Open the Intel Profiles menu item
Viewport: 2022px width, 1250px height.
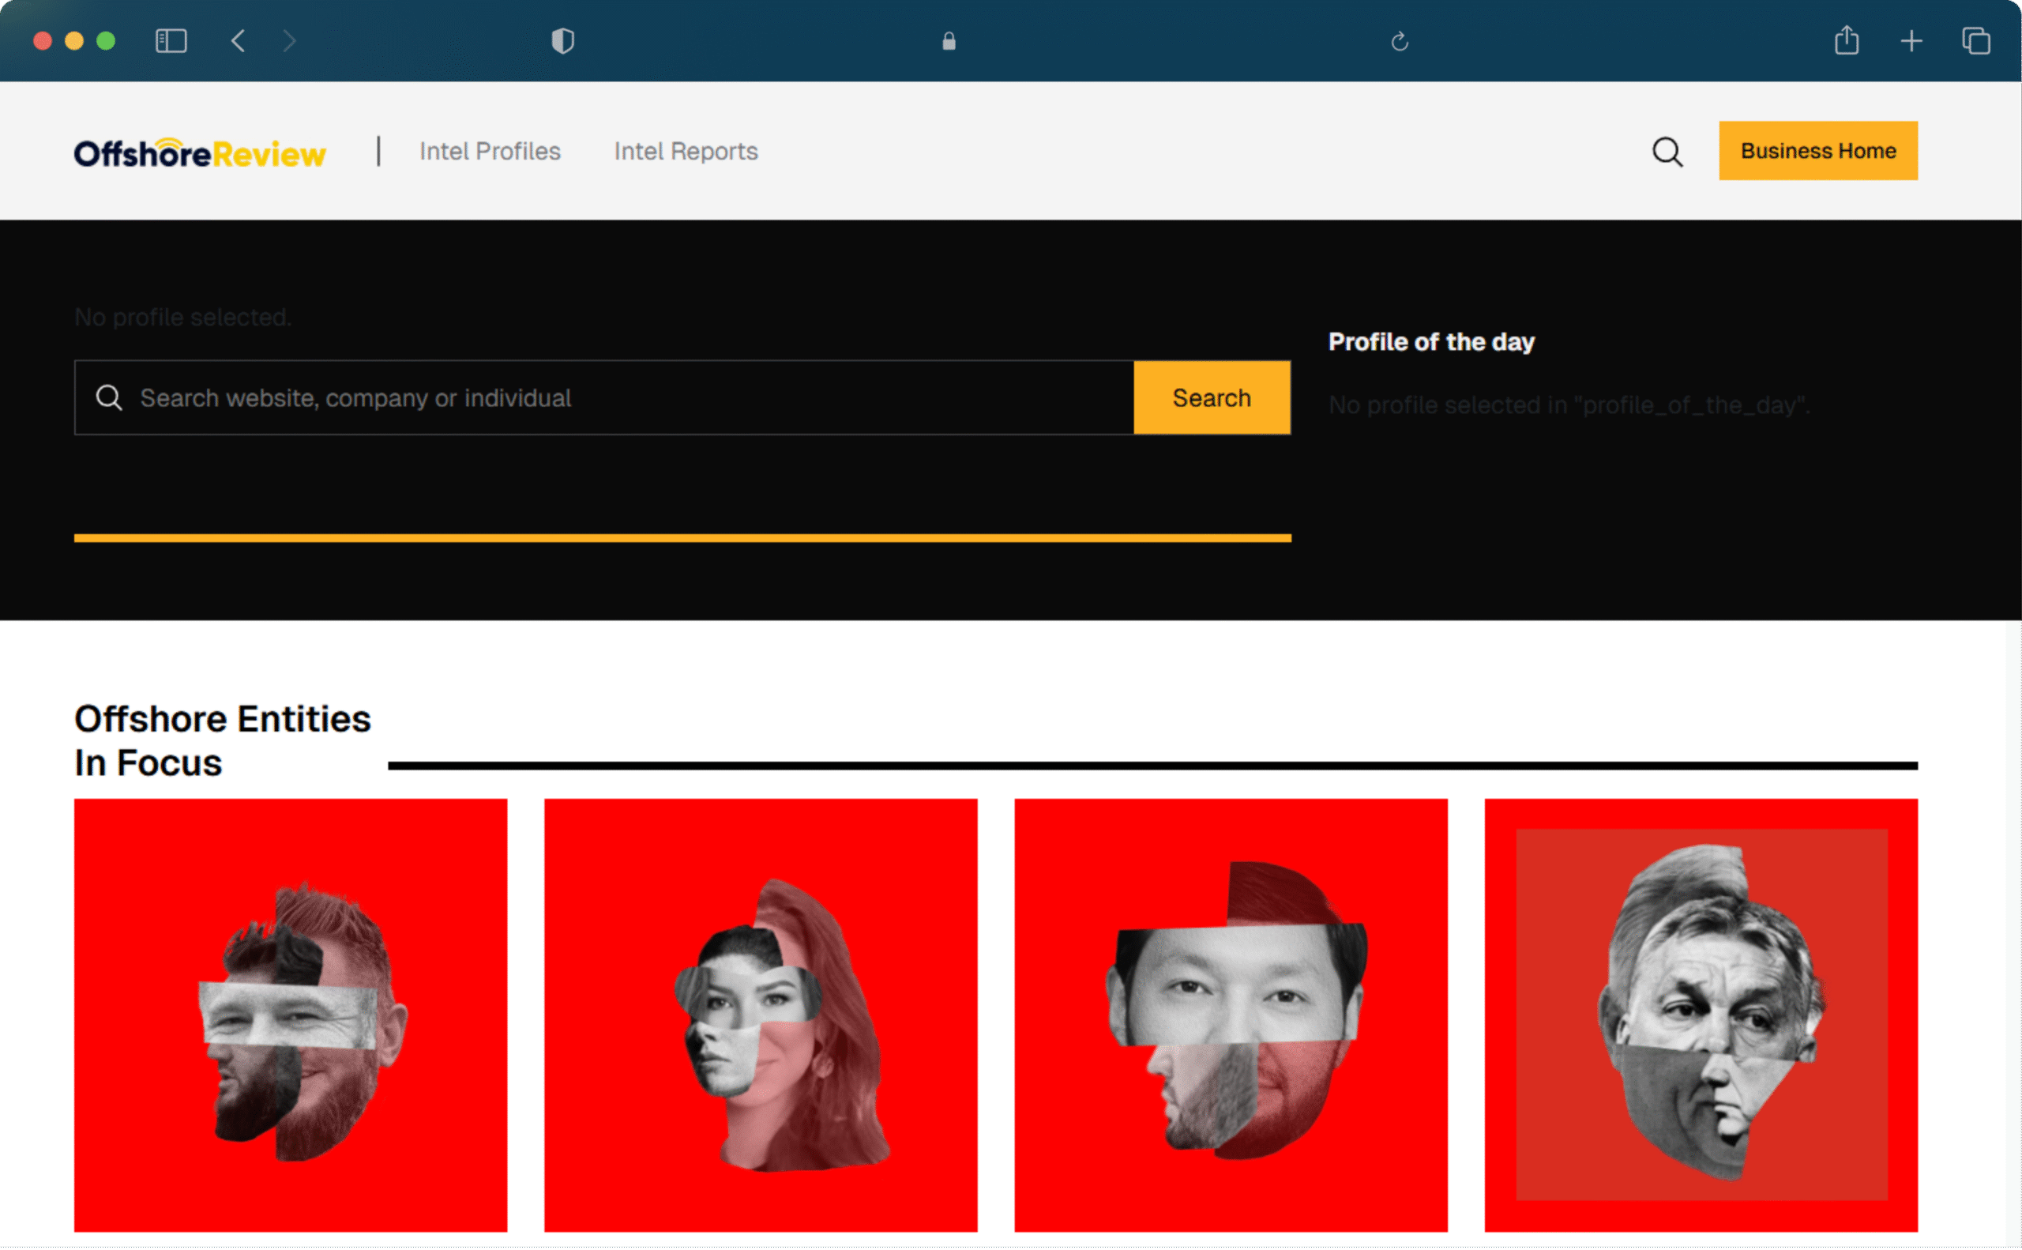490,151
